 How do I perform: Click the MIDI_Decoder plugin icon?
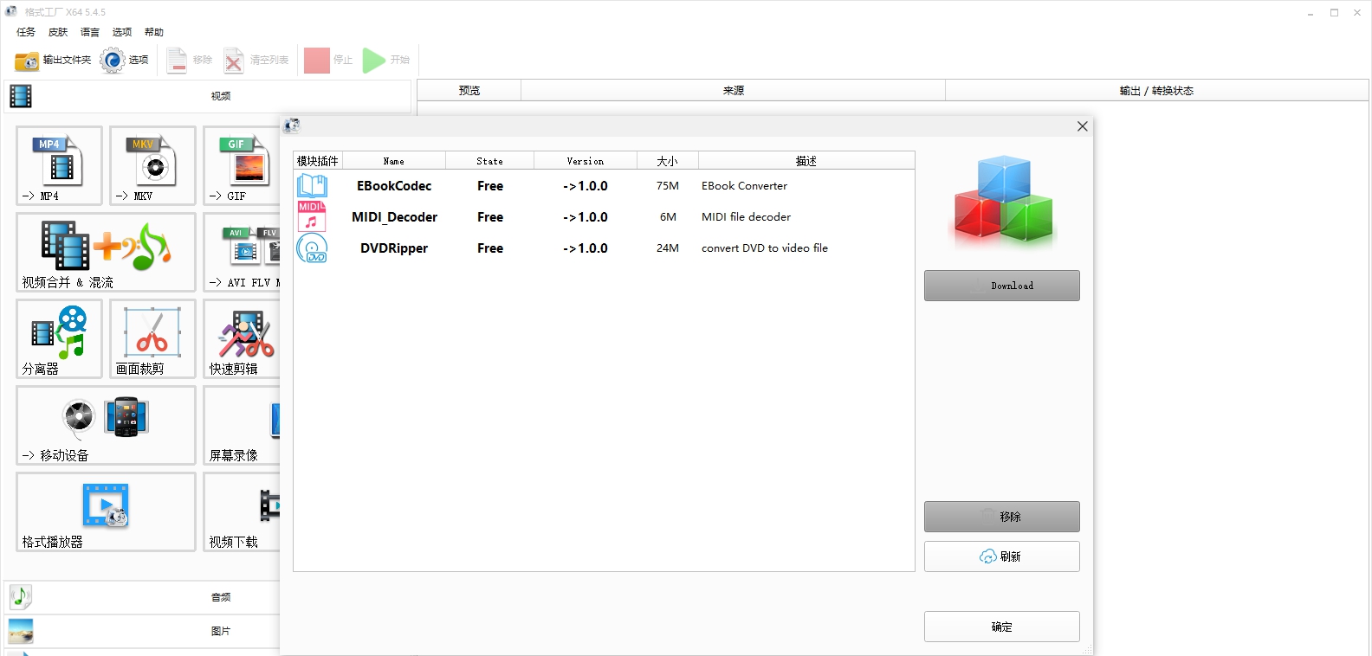click(312, 216)
